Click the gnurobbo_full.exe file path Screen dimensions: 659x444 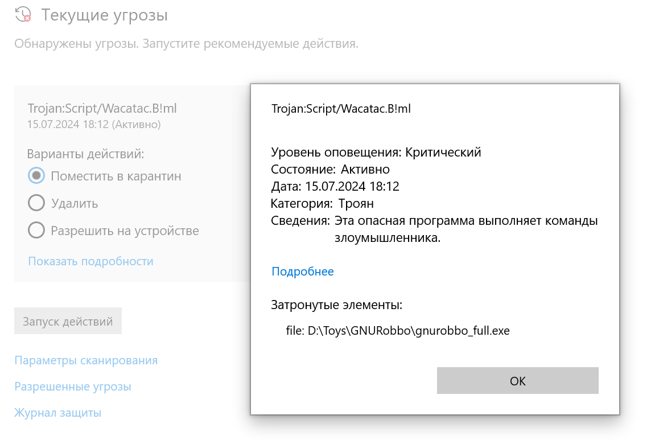(x=398, y=331)
